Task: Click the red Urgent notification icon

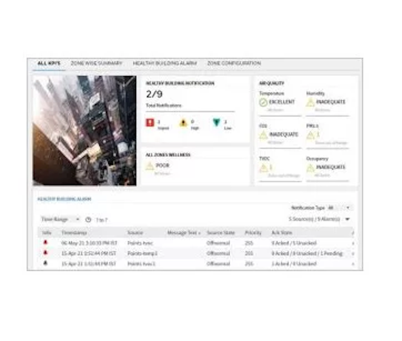Action: click(150, 123)
